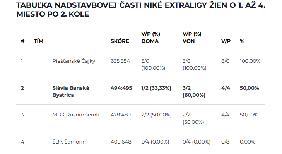This screenshot has height=154, width=282.
Task: Click the 1/2 (33,33%) home record
Action: click(x=156, y=88)
